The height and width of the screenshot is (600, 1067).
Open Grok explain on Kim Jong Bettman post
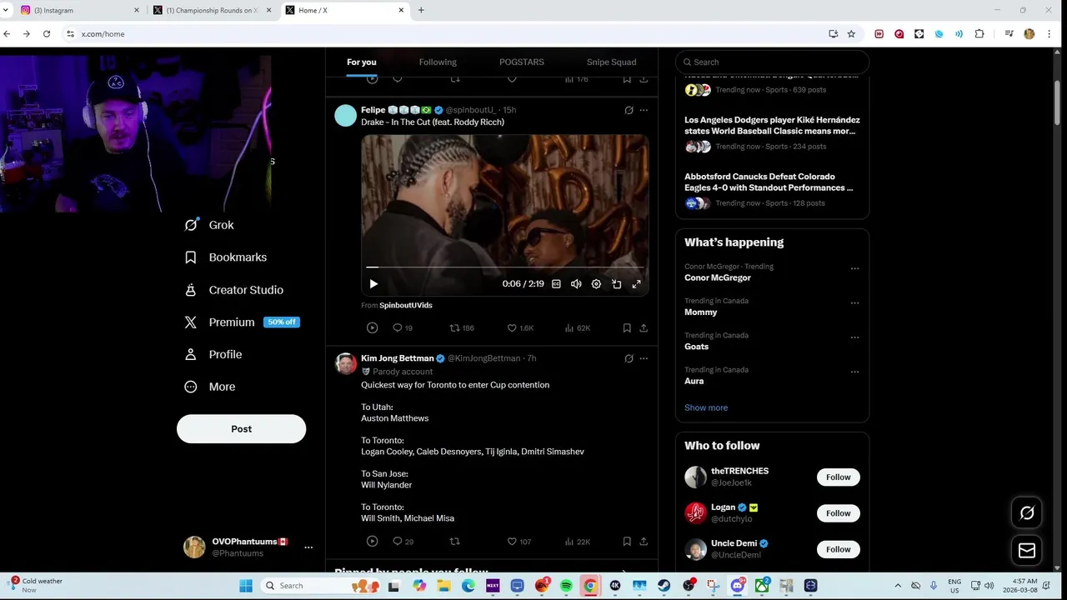tap(629, 358)
